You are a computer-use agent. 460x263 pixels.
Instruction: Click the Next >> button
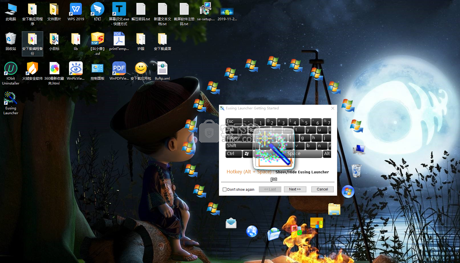click(x=295, y=189)
